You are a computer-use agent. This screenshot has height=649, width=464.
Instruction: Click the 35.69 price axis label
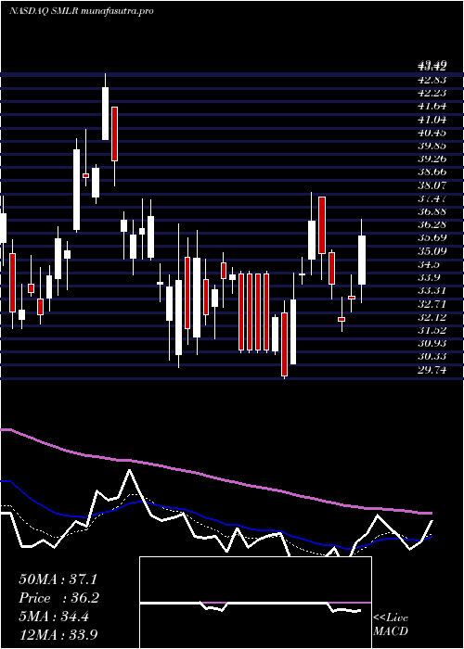click(x=432, y=238)
